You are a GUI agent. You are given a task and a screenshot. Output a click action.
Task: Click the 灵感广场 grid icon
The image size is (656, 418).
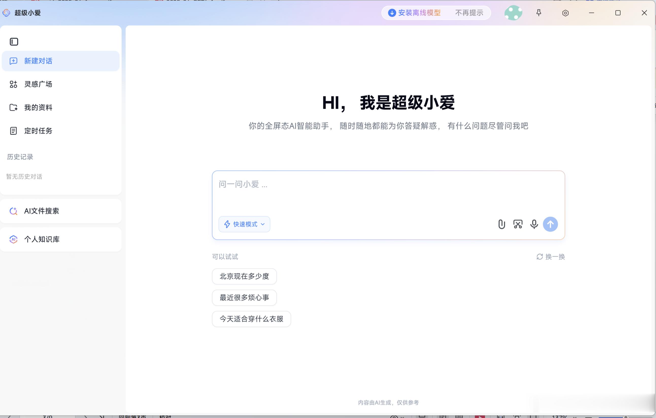(13, 84)
